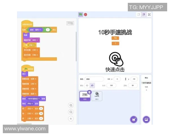Click the orange 10 timer monitor on stage

115,38
